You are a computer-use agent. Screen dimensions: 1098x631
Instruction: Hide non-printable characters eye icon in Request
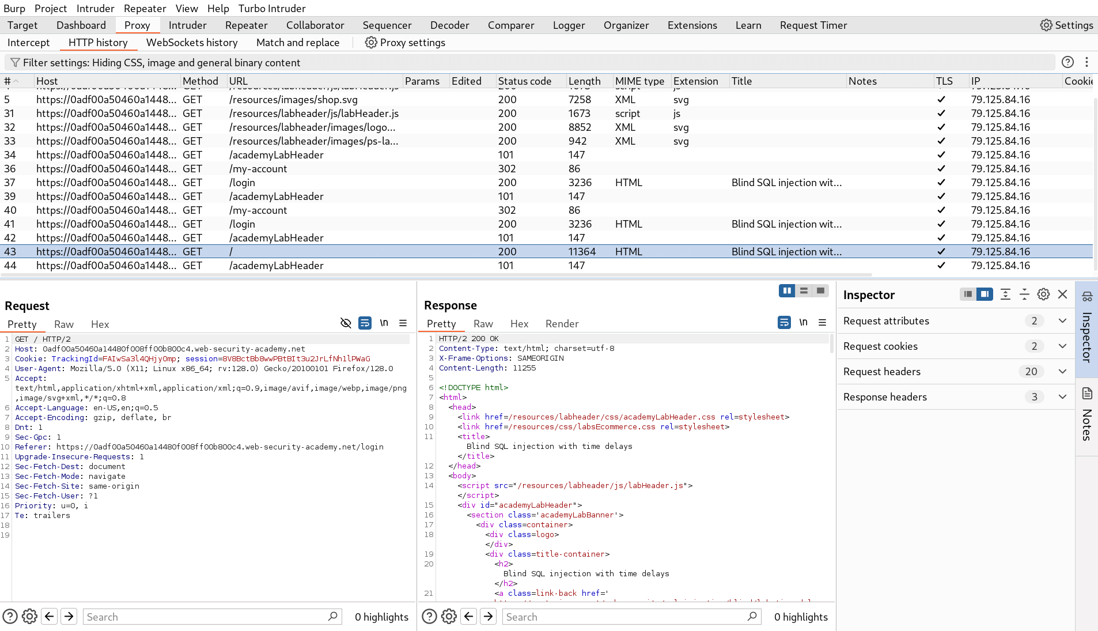(x=346, y=323)
